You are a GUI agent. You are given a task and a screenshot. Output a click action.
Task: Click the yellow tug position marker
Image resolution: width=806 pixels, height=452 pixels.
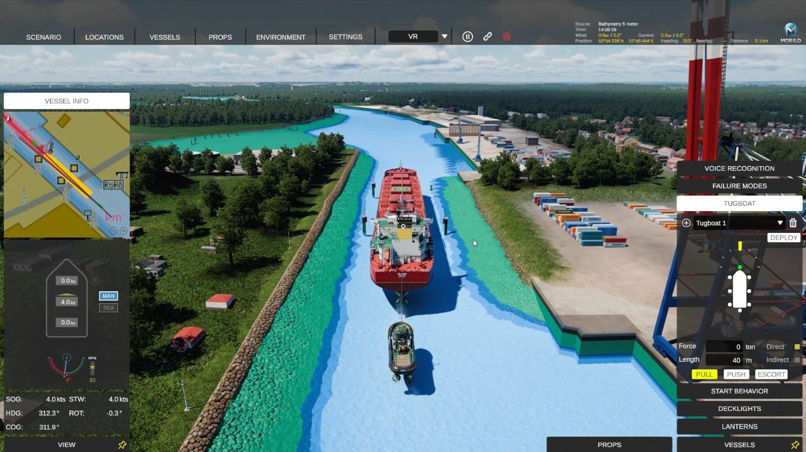[740, 246]
